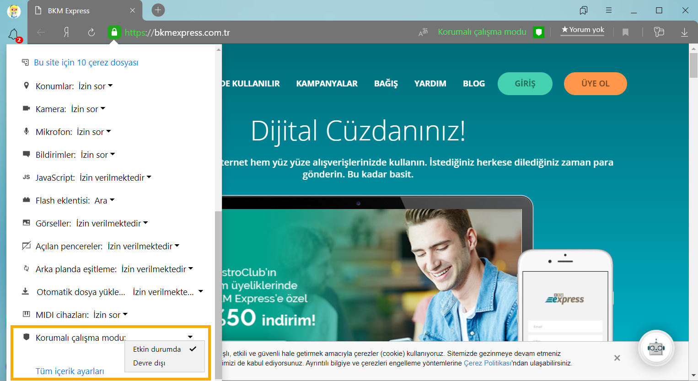Viewport: 698px width, 381px height.
Task: Click the green Protect shield icon
Action: 539,32
